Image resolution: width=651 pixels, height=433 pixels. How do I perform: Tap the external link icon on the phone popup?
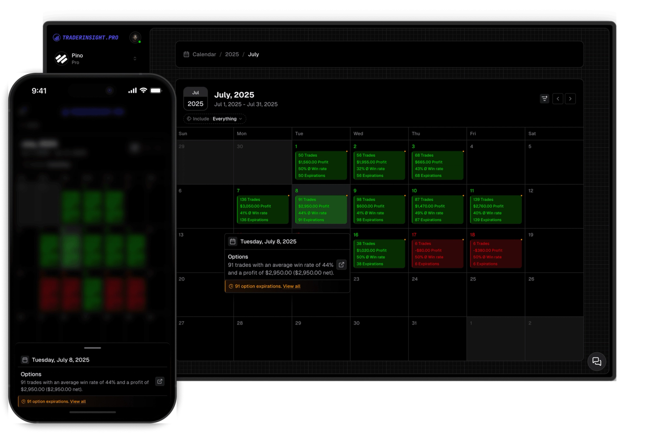pos(160,381)
